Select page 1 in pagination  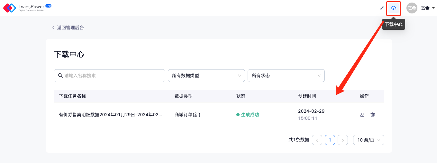tap(330, 140)
